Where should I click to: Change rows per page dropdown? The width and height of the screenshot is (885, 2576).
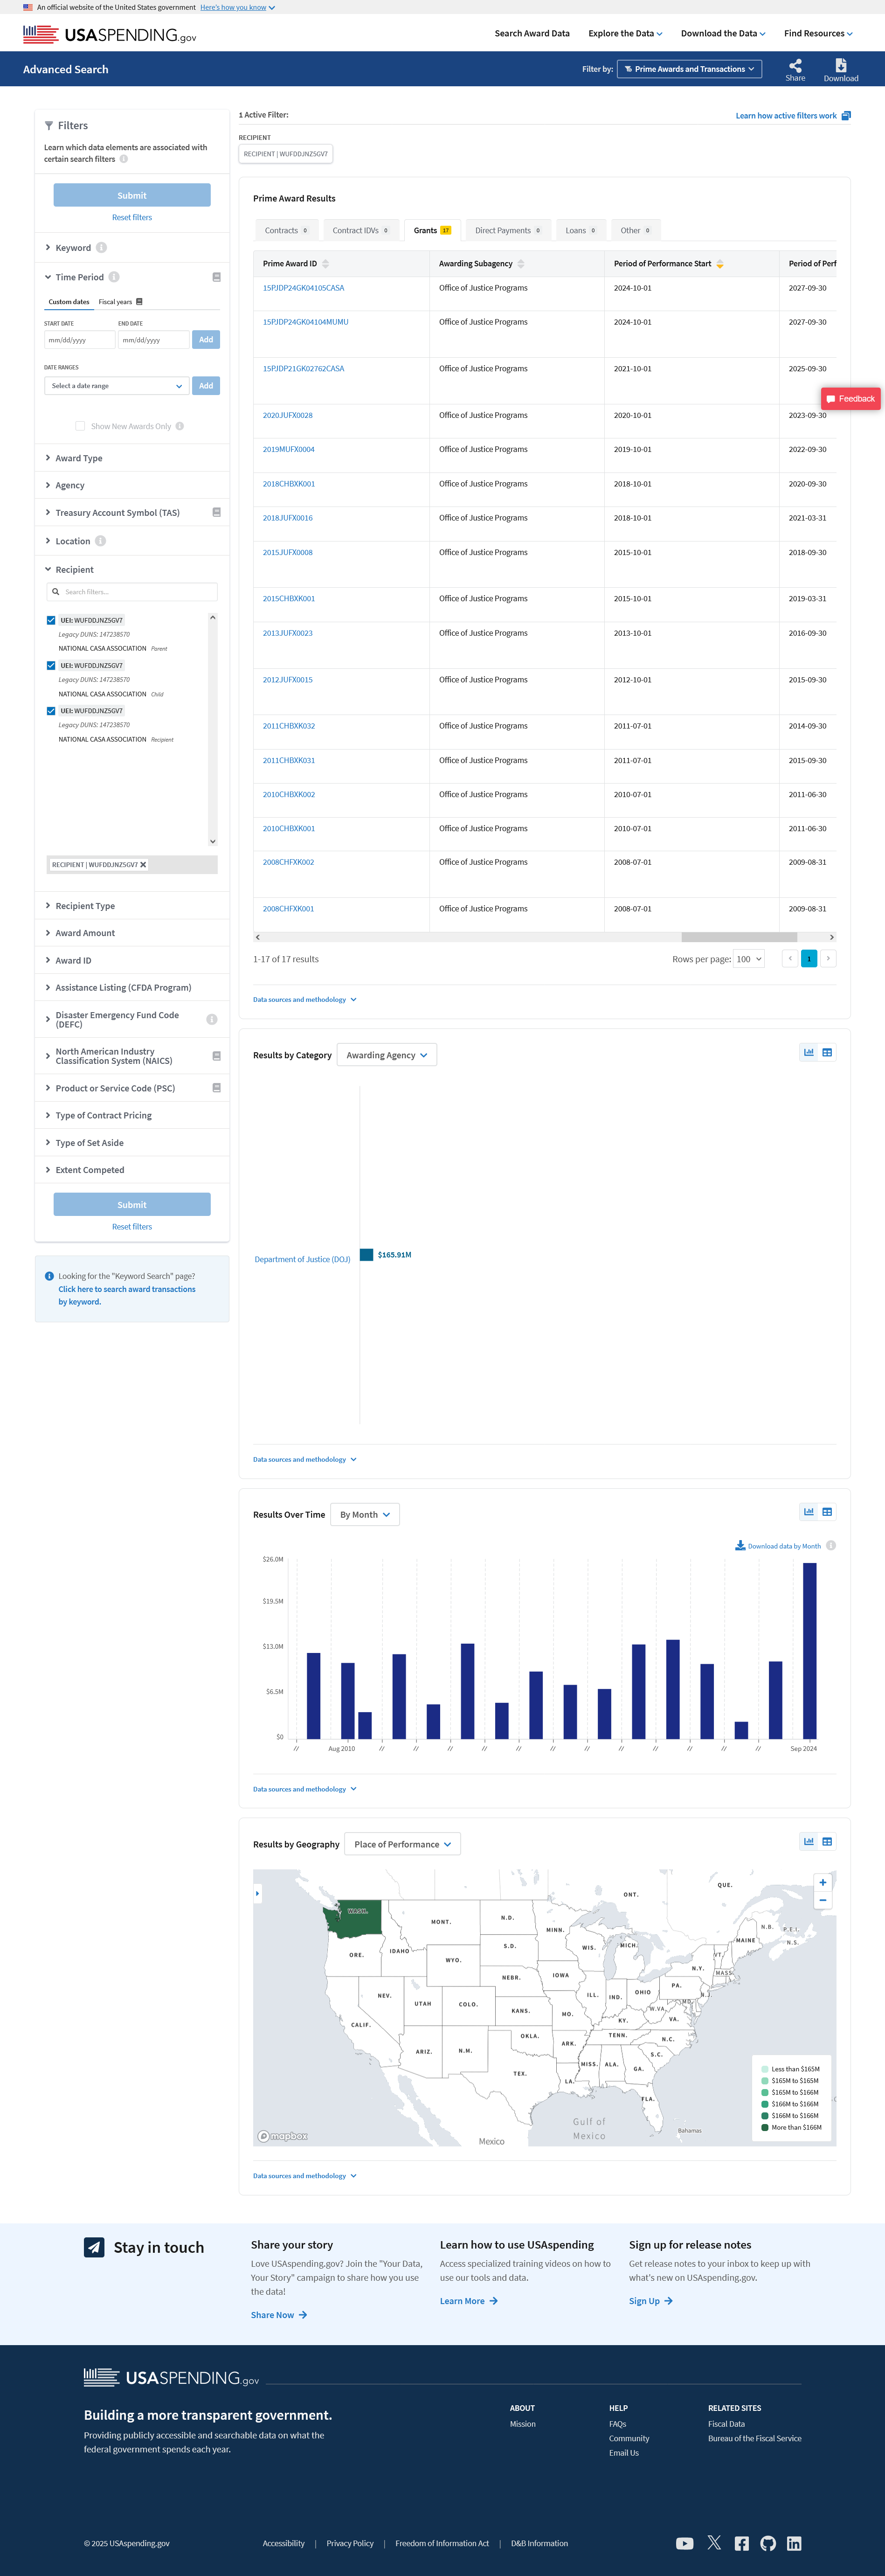749,959
